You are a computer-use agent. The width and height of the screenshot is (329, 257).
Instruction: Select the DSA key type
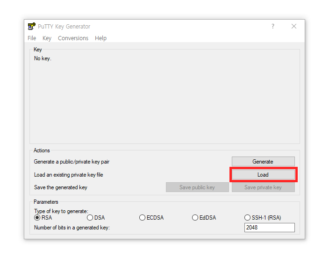click(96, 218)
